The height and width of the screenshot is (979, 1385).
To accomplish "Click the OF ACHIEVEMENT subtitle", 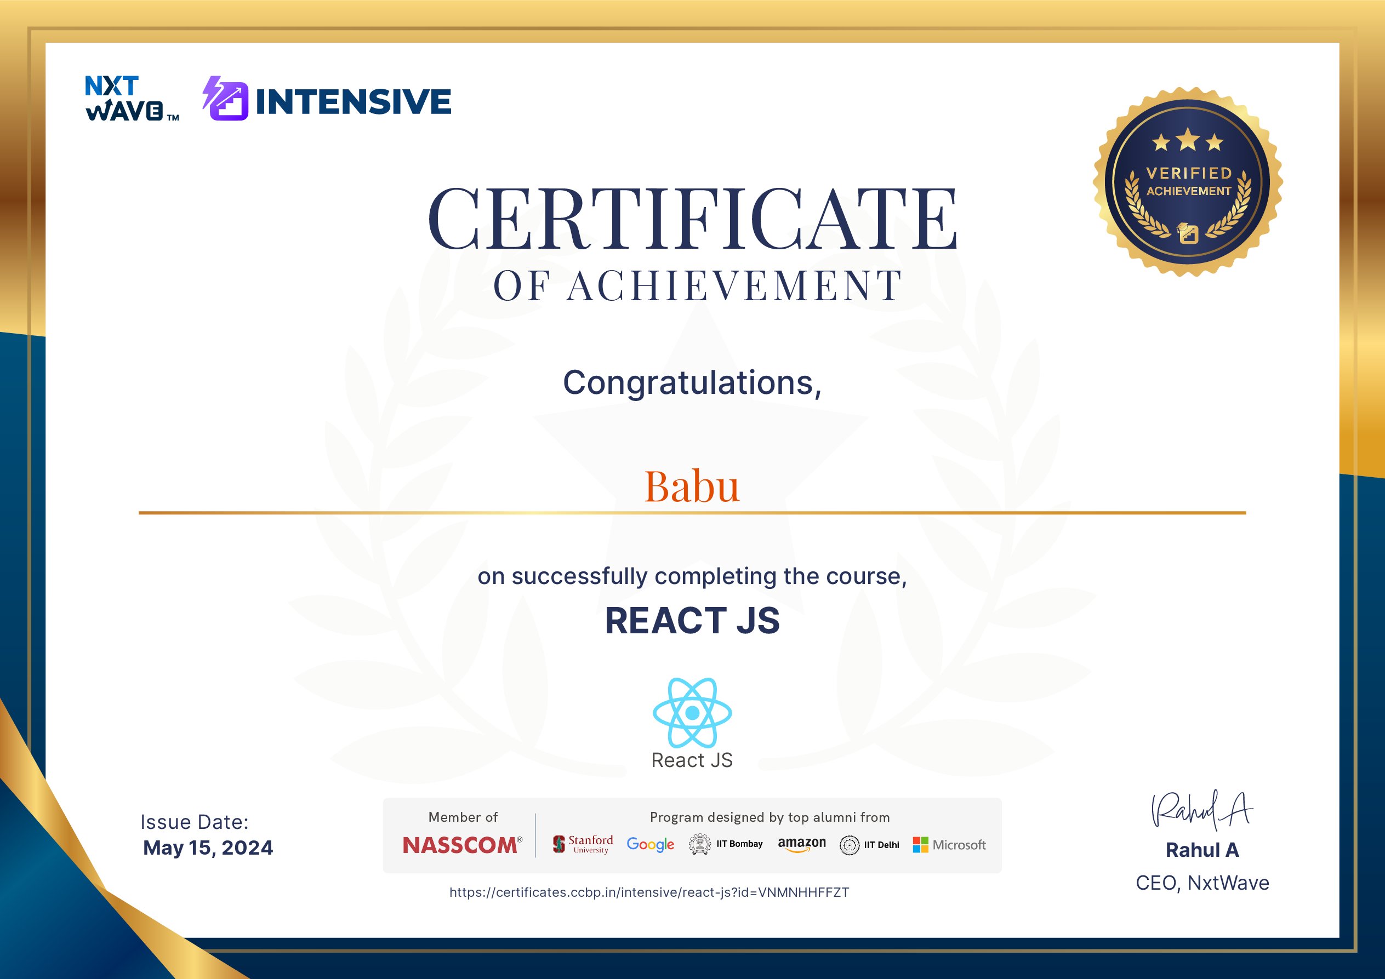I will 697,286.
